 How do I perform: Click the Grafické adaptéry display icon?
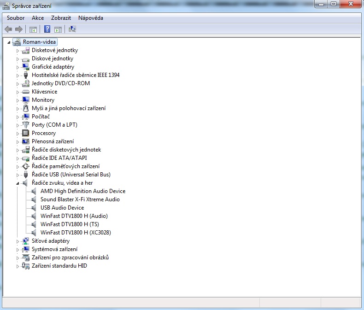pos(26,67)
